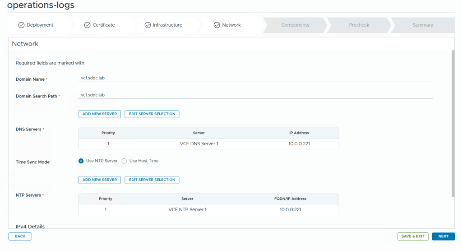Select the Use Host Time option
462x250 pixels.
(x=125, y=161)
